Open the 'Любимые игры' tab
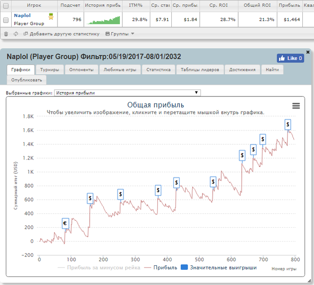Screen dimensions: 314x285 click(x=120, y=69)
